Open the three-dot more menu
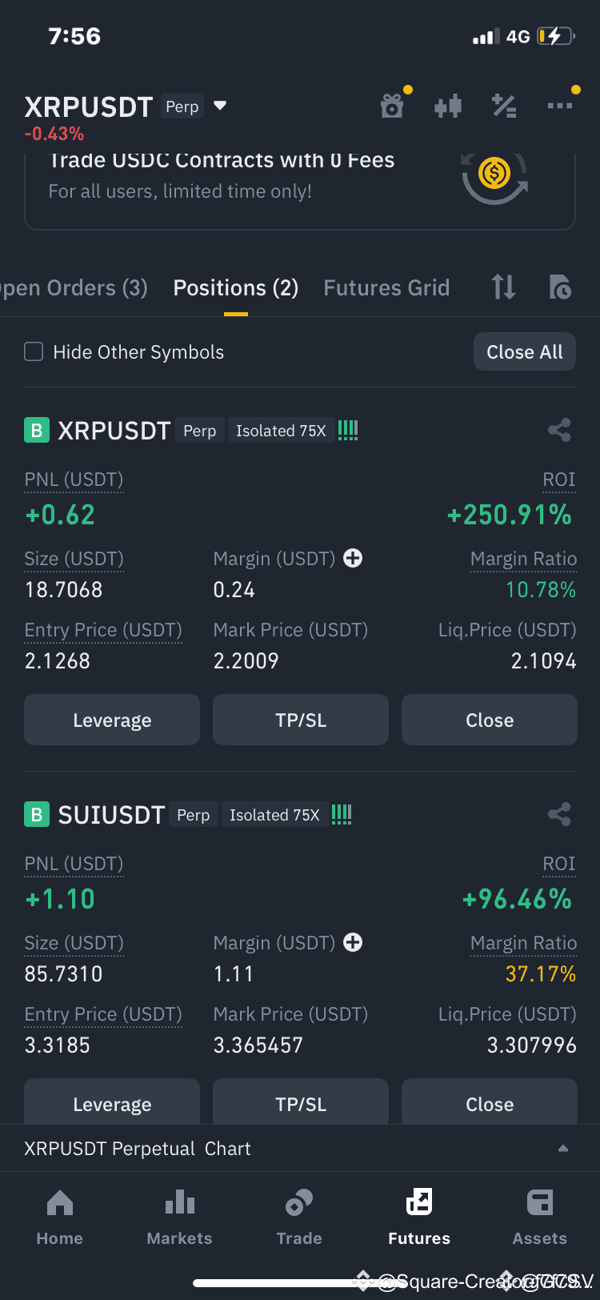This screenshot has height=1300, width=600. (560, 106)
